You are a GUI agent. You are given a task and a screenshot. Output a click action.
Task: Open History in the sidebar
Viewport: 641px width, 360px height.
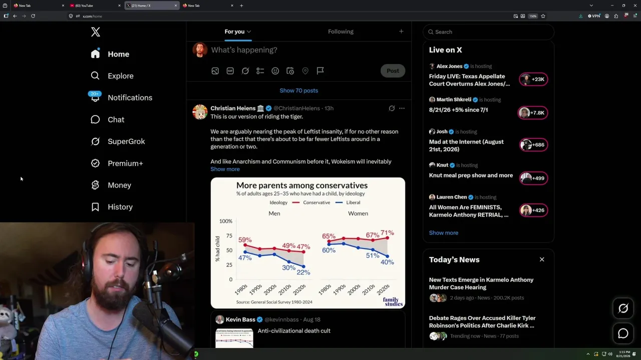coord(111,207)
